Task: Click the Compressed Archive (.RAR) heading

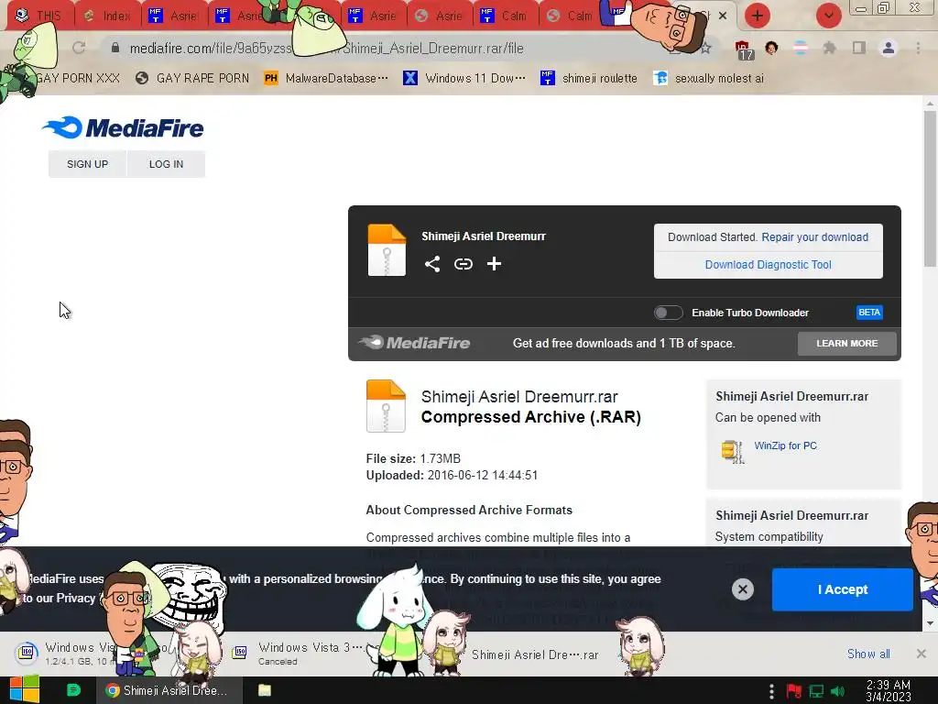Action: 531,417
